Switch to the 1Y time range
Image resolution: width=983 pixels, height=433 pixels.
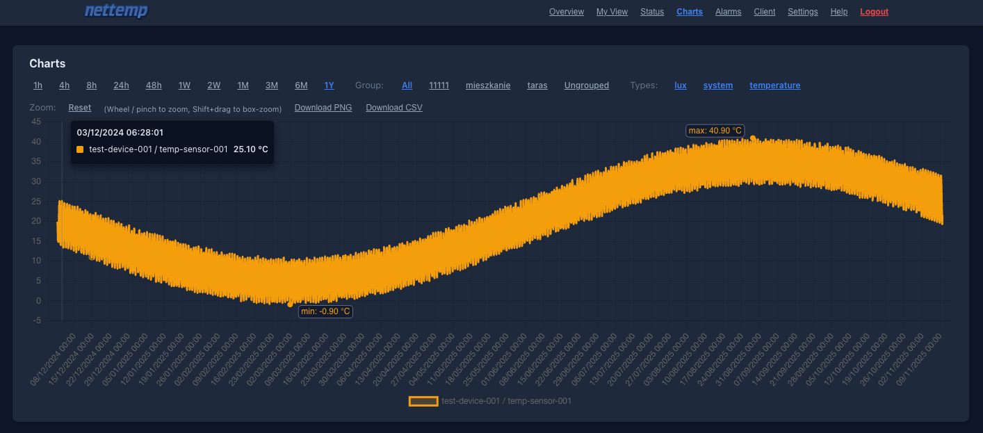[329, 85]
